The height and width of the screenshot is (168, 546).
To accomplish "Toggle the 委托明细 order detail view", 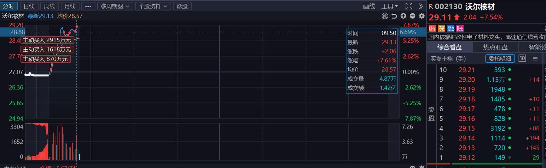I will click(500, 58).
